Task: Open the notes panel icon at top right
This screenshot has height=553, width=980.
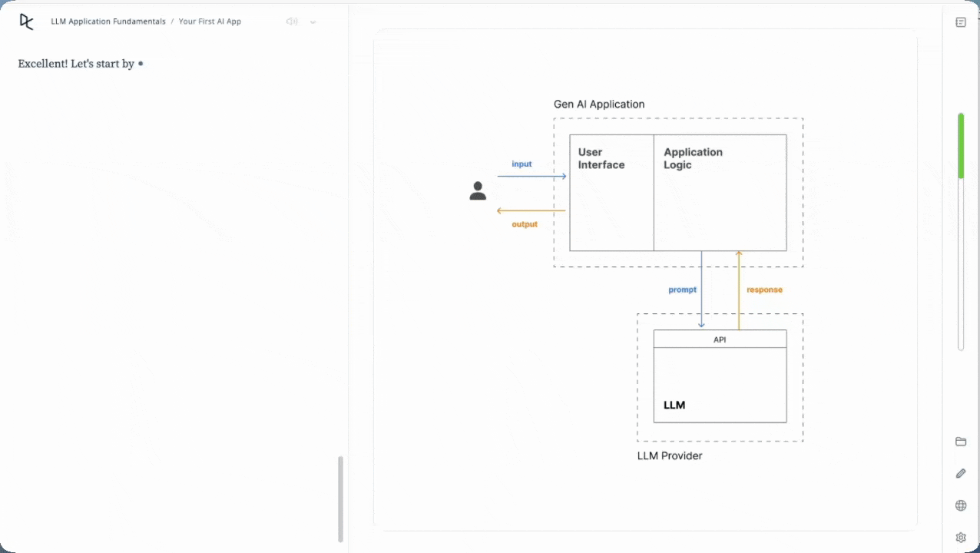Action: click(961, 22)
